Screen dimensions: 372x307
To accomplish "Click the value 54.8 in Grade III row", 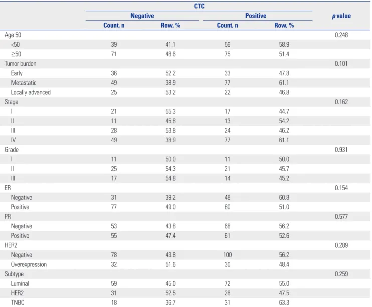I will (x=170, y=178).
